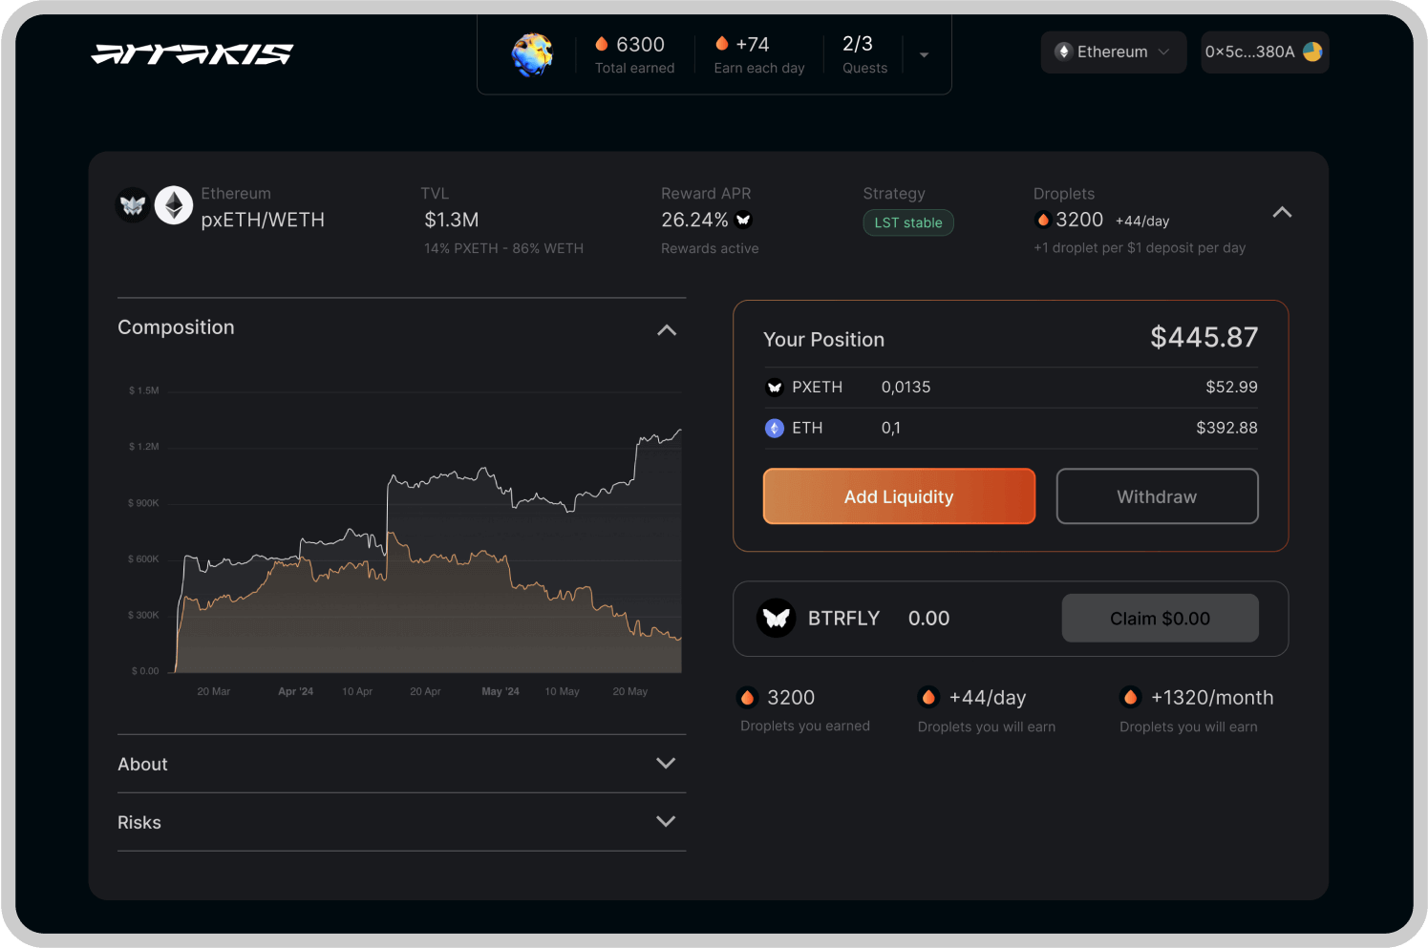
Task: Click the Withdraw button
Action: point(1157,496)
